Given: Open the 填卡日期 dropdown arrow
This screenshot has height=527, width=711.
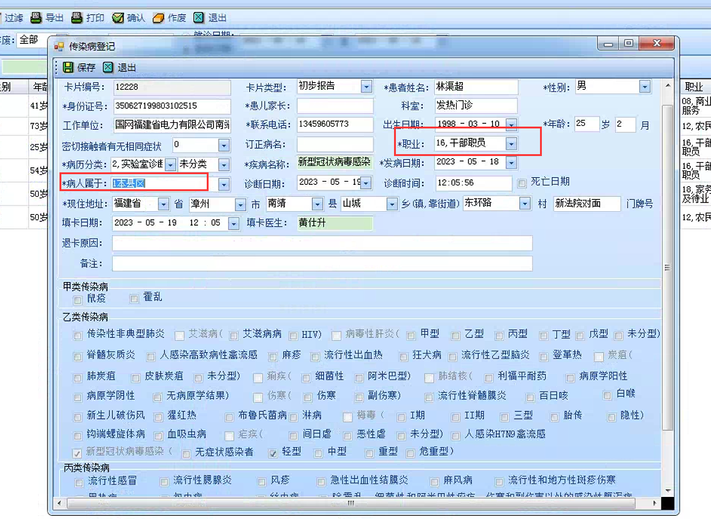Looking at the screenshot, I should [234, 223].
